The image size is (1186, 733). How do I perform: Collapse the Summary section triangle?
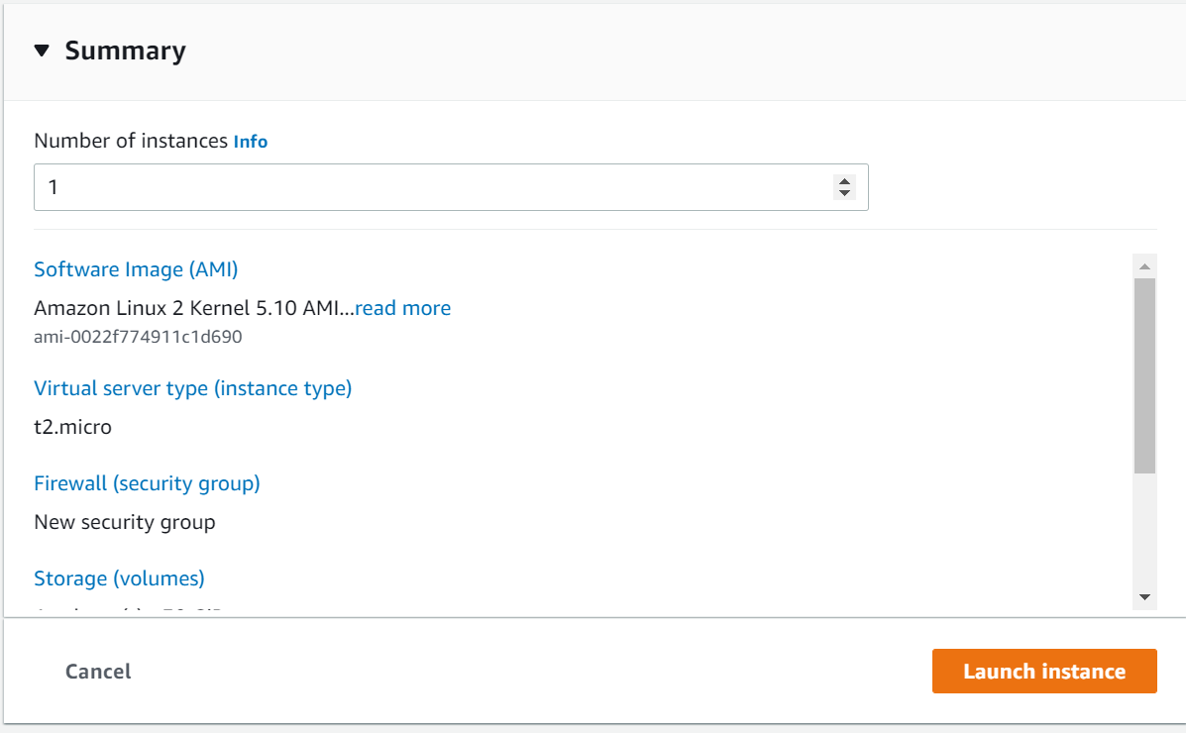tap(41, 50)
